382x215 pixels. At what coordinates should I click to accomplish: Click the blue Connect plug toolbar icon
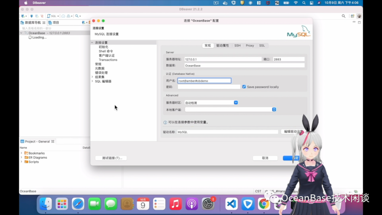[31, 16]
